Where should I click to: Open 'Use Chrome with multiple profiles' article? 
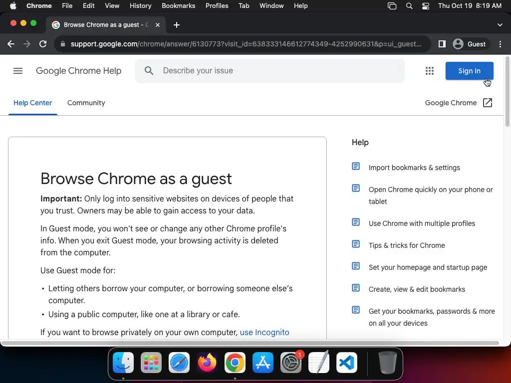click(x=422, y=223)
